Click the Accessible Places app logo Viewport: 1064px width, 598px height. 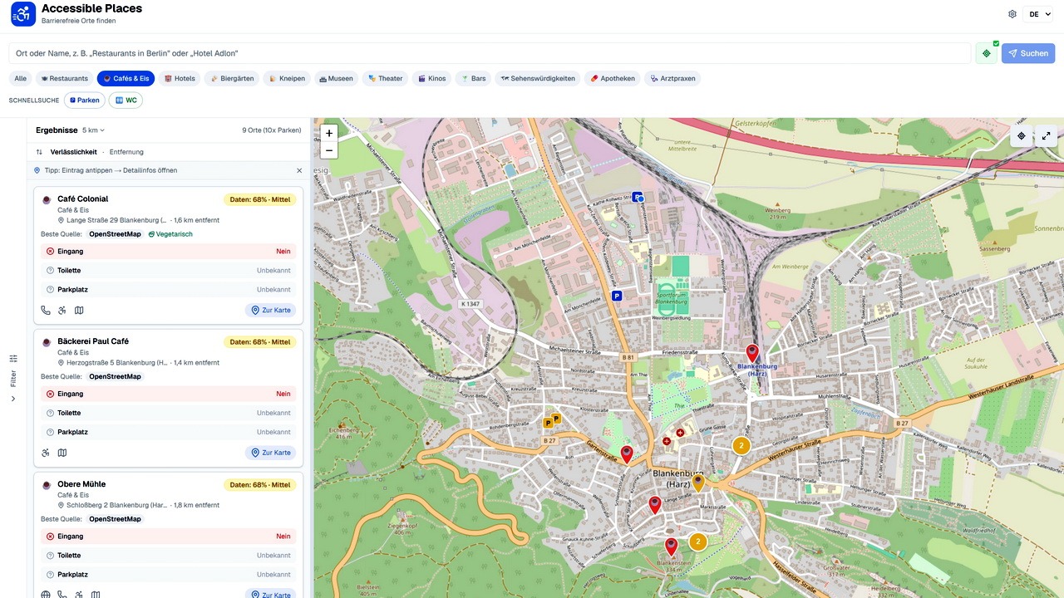tap(23, 13)
